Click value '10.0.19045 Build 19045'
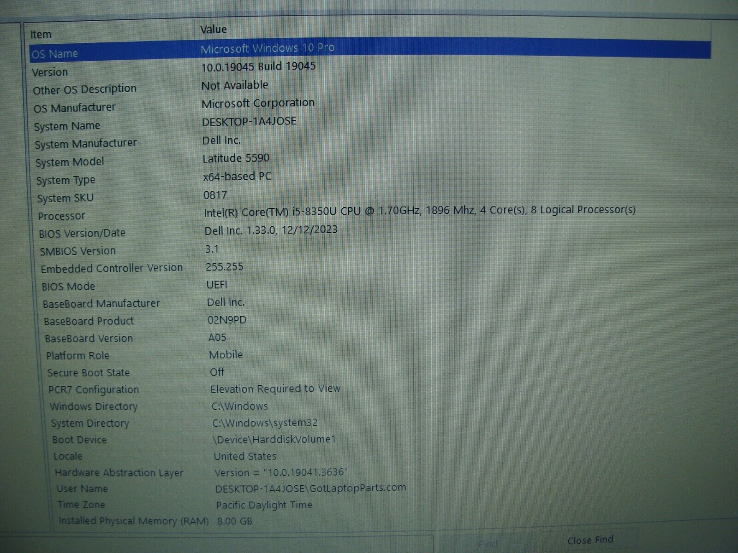Image resolution: width=738 pixels, height=553 pixels. tap(258, 66)
